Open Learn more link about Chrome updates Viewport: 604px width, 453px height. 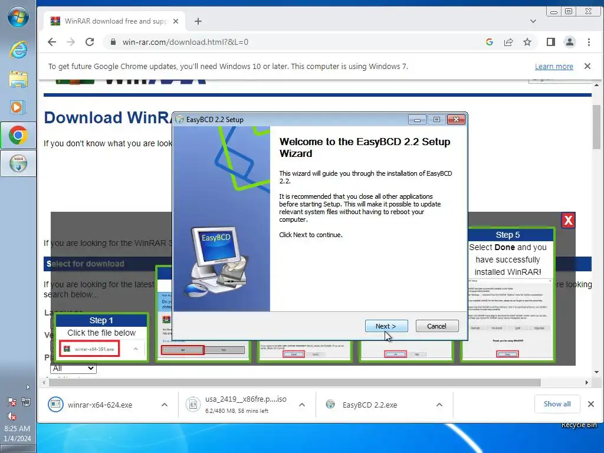[554, 66]
